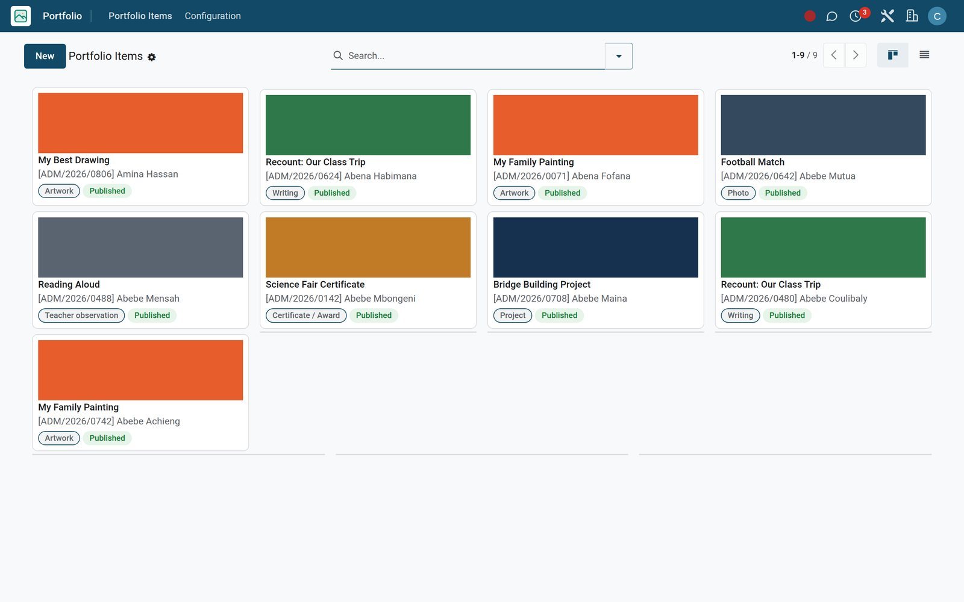Click the Portfolio app name

(x=62, y=16)
